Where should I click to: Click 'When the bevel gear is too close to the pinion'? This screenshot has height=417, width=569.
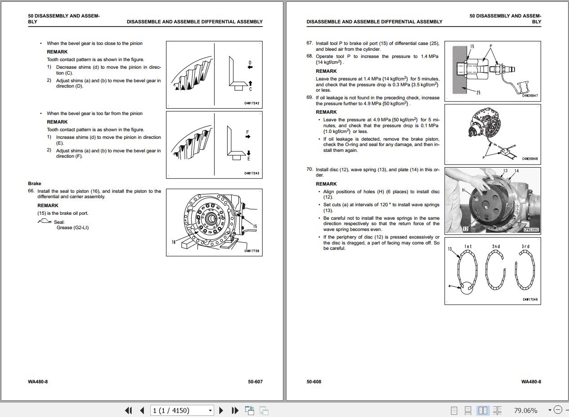[x=94, y=43]
